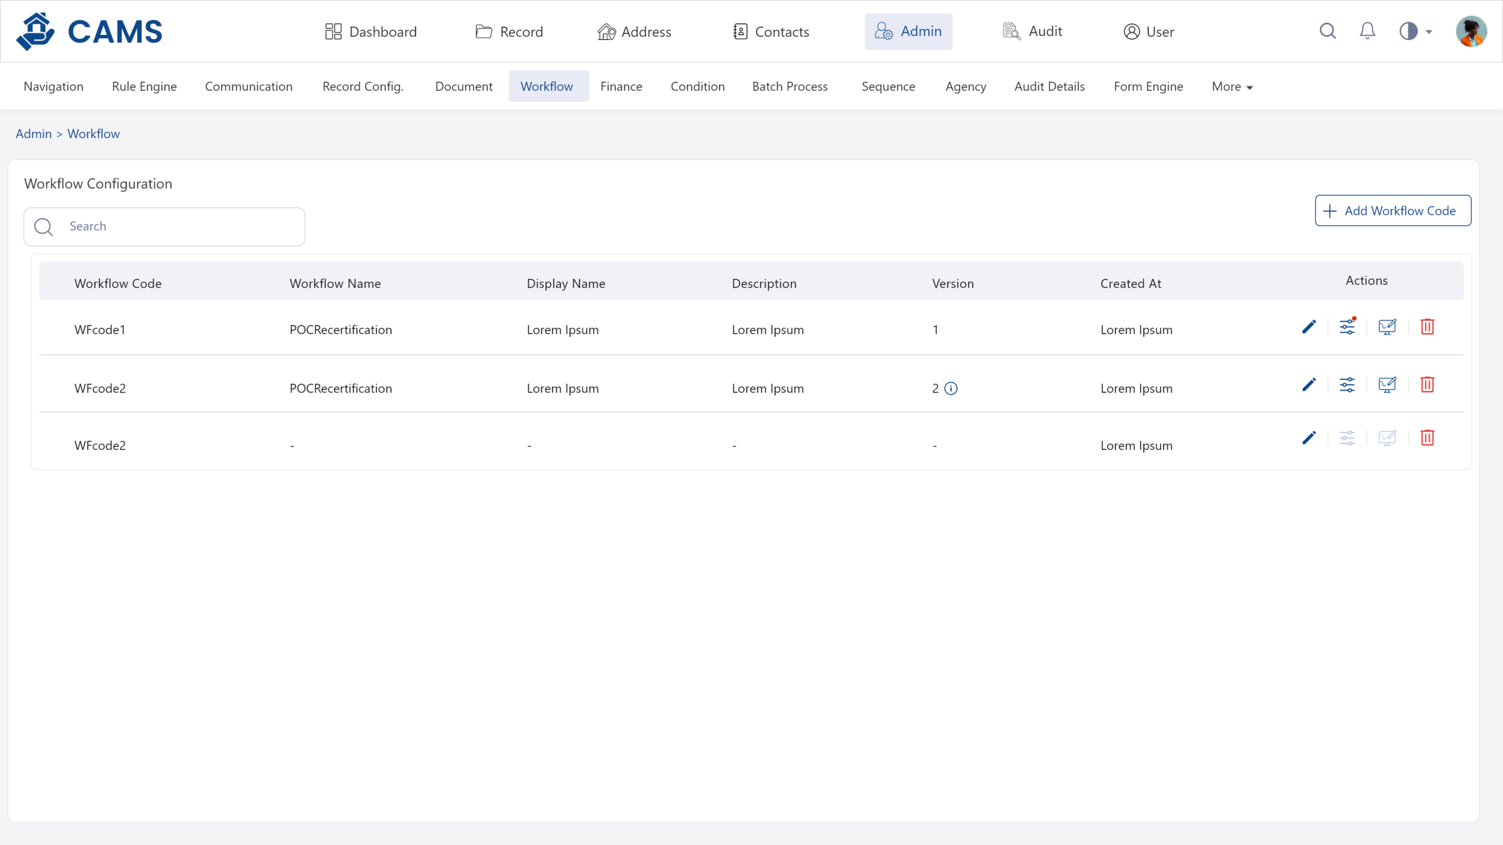Open settings sliders icon for the second row

(x=1347, y=385)
